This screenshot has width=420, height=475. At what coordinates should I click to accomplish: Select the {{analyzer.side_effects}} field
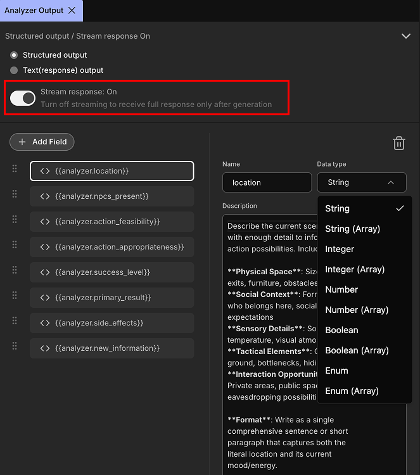point(112,323)
